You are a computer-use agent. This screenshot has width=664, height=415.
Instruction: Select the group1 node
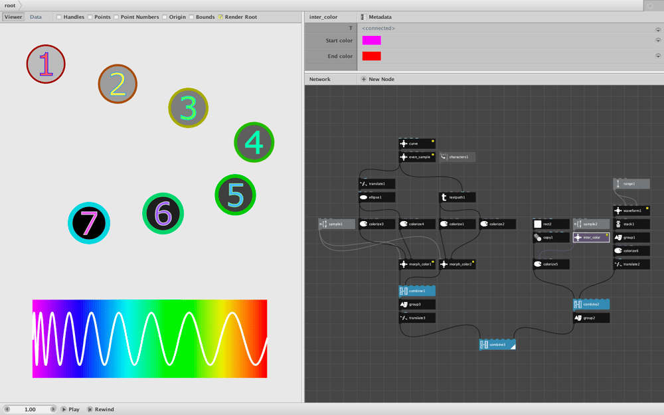[x=631, y=238]
